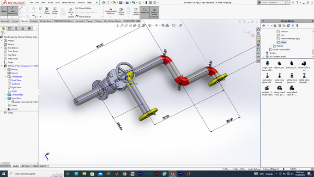Click the Repair Sketch tool
314x177 pixels.
tap(121, 12)
